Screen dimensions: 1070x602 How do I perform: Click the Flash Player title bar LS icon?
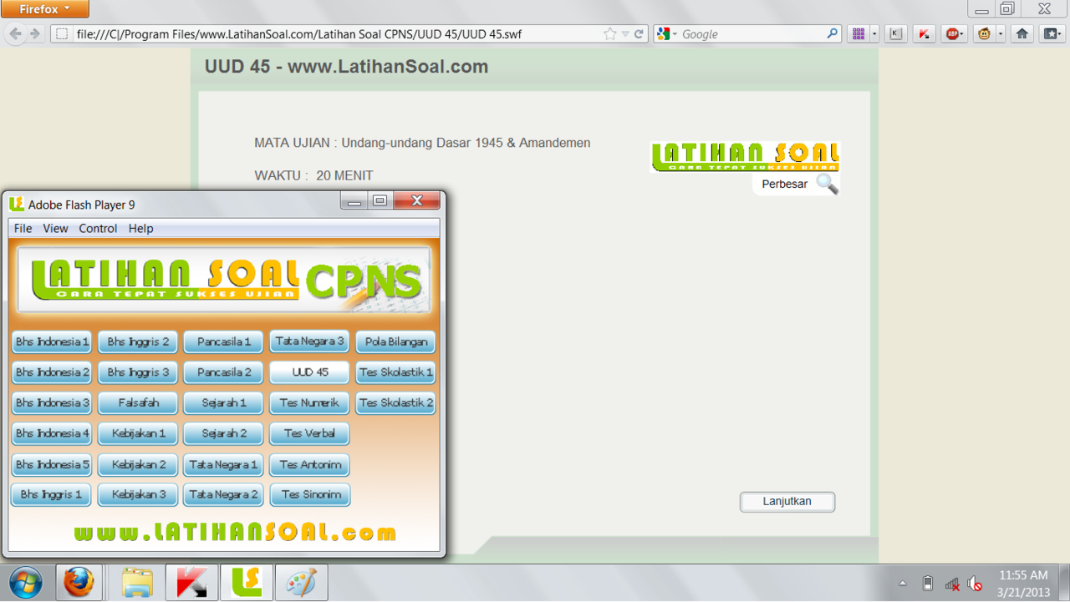pos(16,204)
